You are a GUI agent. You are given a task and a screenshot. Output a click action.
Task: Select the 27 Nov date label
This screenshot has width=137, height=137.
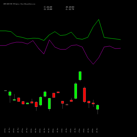click(22, 130)
